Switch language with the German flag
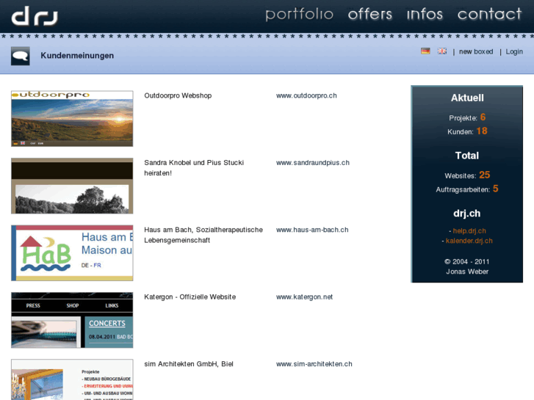The height and width of the screenshot is (400, 534). click(425, 51)
